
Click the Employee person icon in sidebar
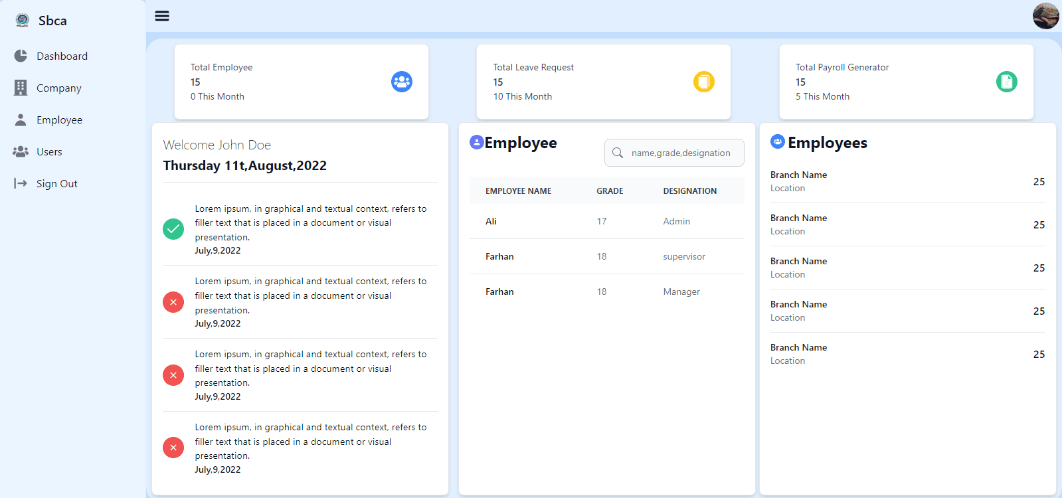[x=21, y=120]
